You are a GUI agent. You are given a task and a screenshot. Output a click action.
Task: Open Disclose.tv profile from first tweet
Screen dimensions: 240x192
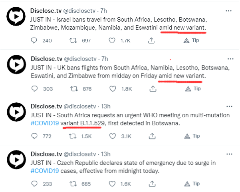[46, 11]
